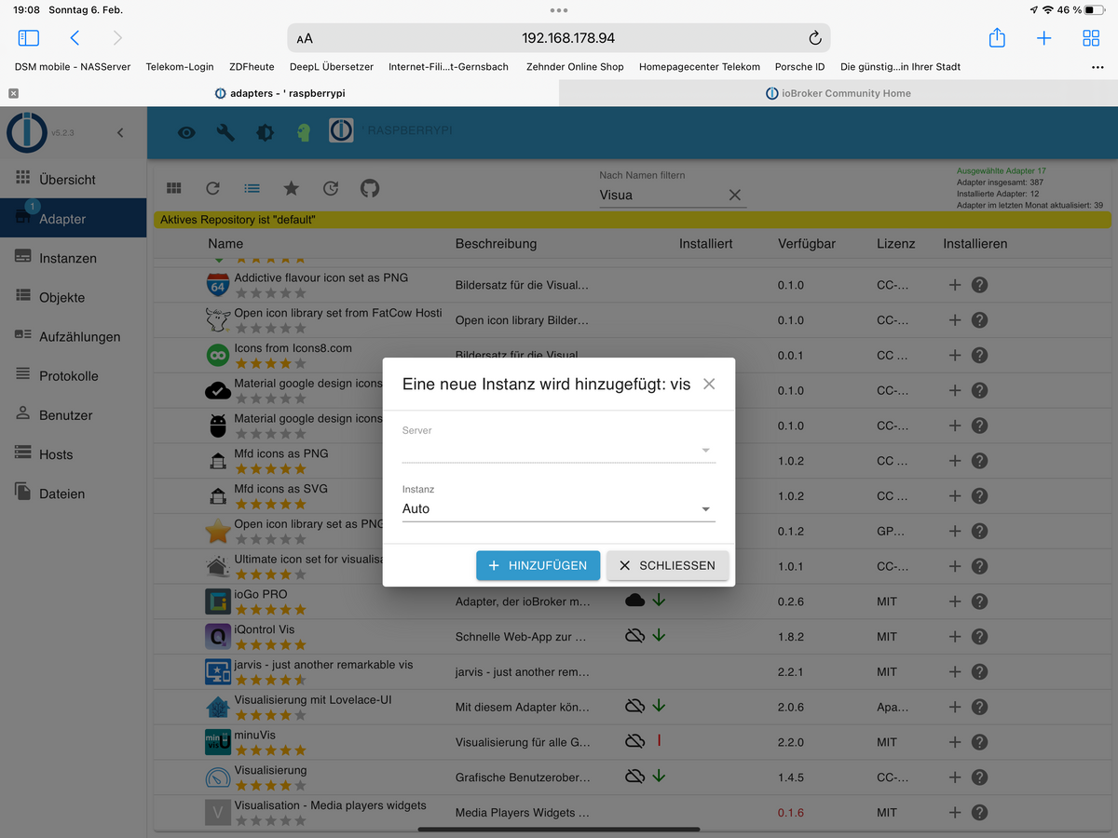Open the DeepL Übersetzer bookmark
Screen dimensions: 1118x838
(x=332, y=67)
